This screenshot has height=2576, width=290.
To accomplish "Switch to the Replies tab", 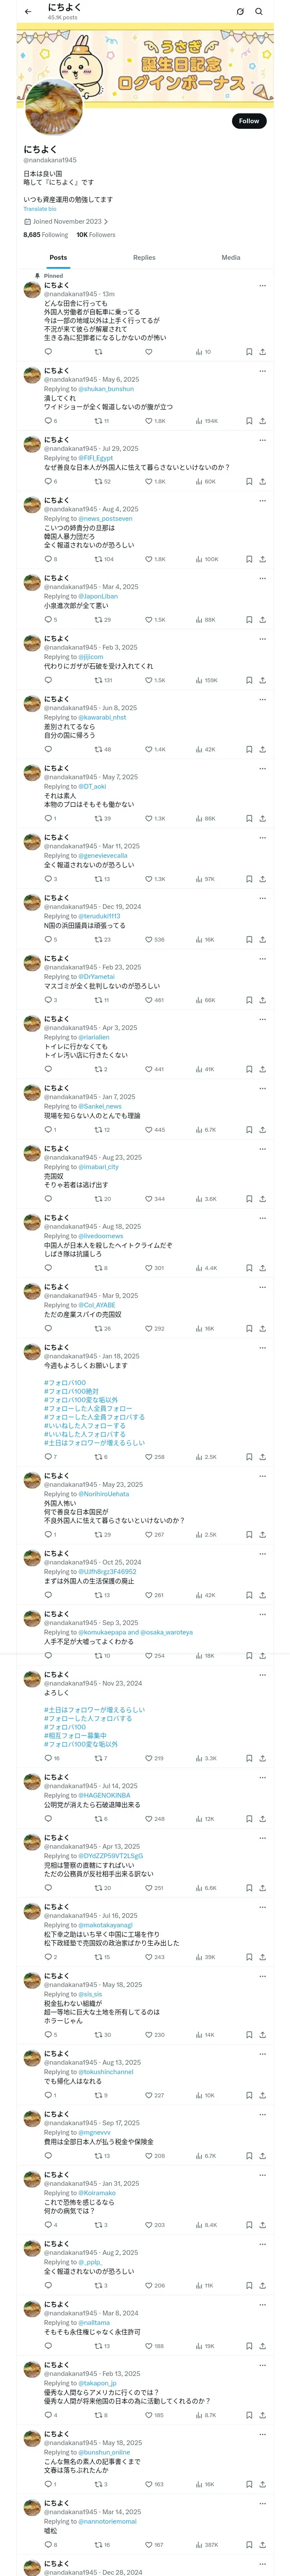I will point(144,258).
